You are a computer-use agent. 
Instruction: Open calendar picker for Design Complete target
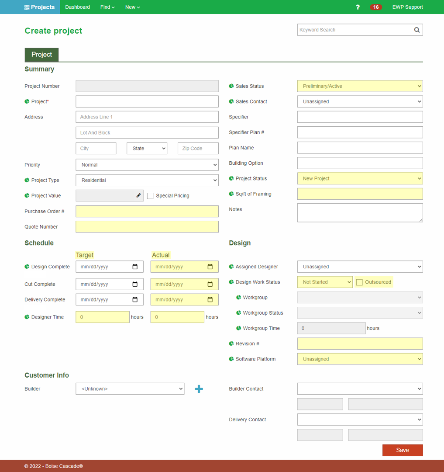(135, 267)
